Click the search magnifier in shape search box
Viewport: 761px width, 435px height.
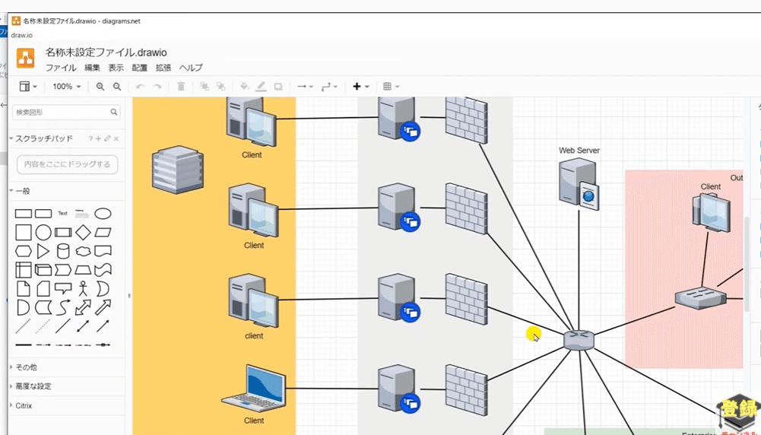[x=113, y=112]
